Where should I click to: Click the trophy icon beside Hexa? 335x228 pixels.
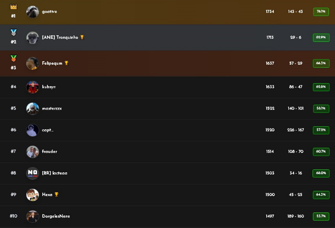(x=57, y=195)
